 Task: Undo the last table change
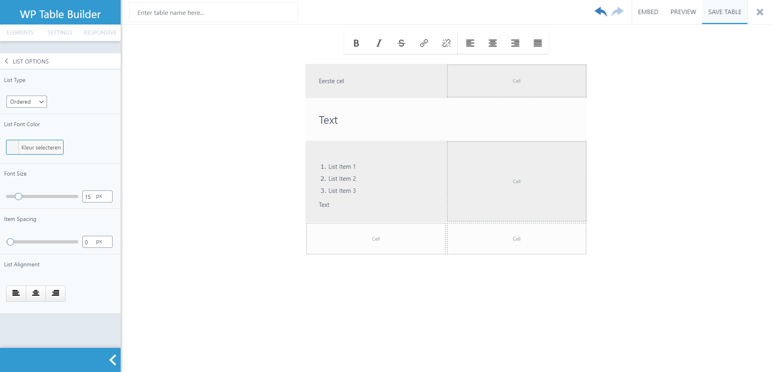point(600,12)
